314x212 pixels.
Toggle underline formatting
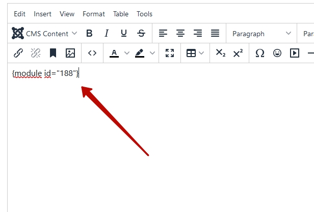[124, 34]
